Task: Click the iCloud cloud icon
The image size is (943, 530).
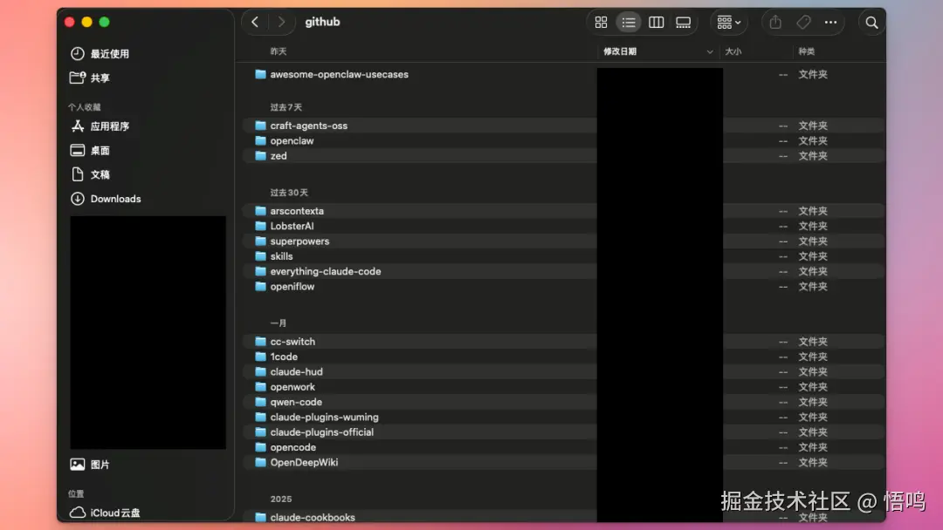Action: point(78,513)
